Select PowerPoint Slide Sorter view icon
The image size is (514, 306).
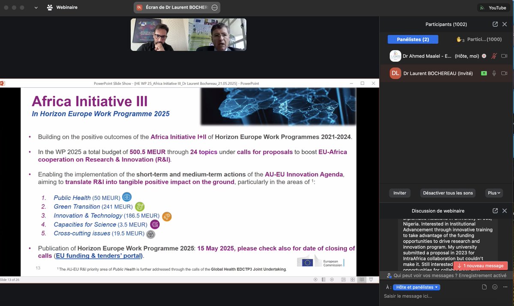point(353,279)
